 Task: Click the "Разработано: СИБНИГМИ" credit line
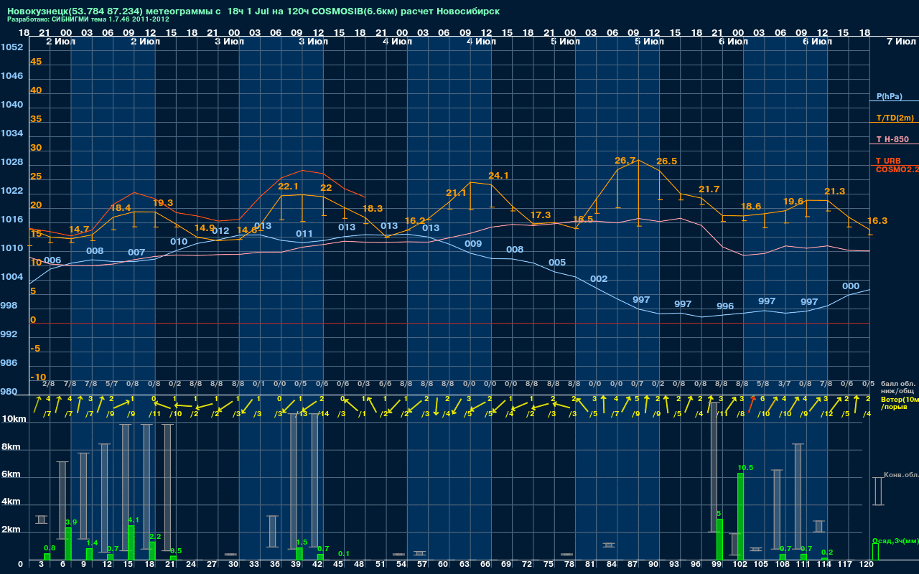coord(88,19)
